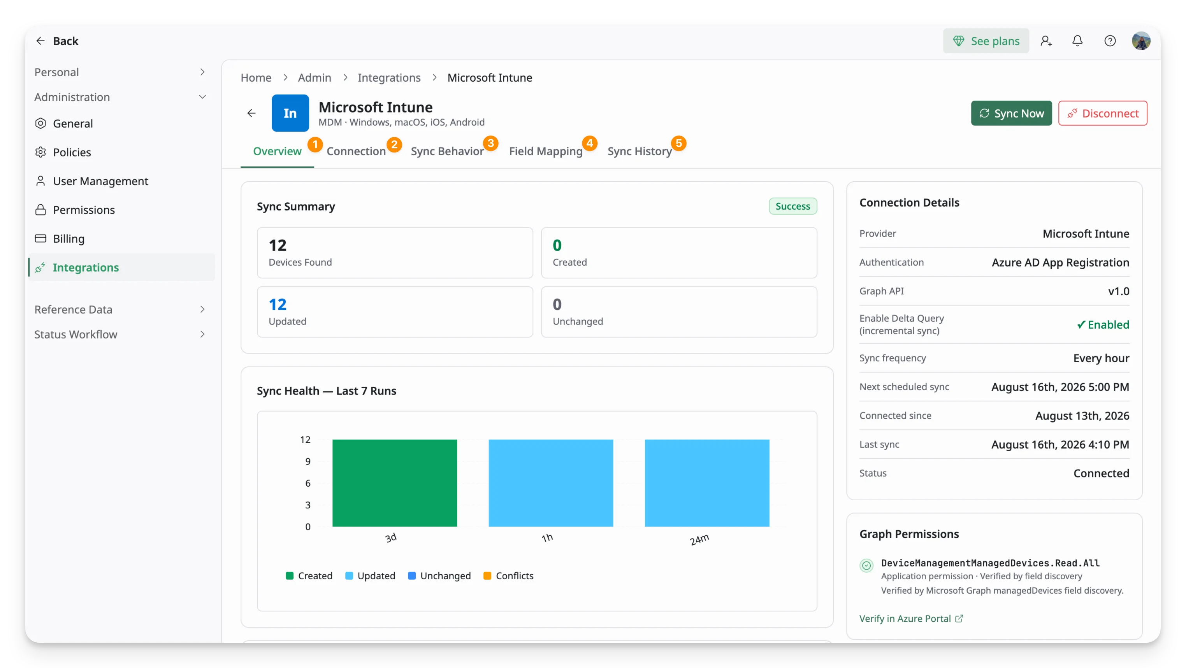Click the Success status badge

pyautogui.click(x=793, y=206)
